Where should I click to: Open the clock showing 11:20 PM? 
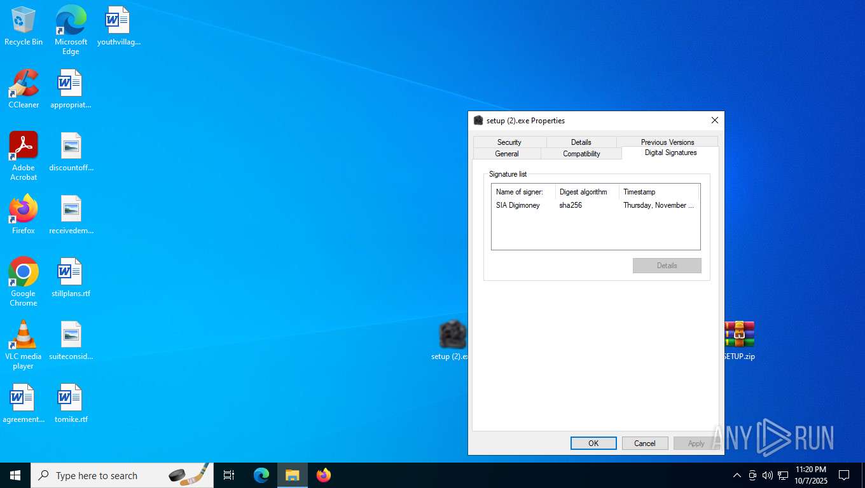(811, 475)
